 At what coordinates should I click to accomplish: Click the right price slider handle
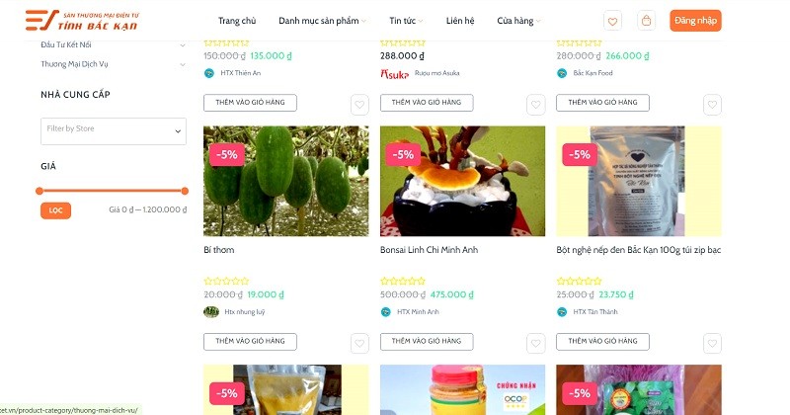(x=185, y=191)
